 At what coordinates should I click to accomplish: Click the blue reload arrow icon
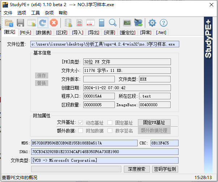tap(43, 23)
